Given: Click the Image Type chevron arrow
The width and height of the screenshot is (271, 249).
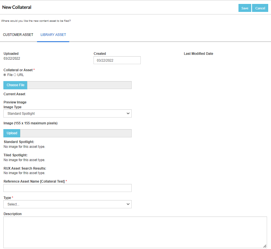Looking at the screenshot, I should pos(128,113).
